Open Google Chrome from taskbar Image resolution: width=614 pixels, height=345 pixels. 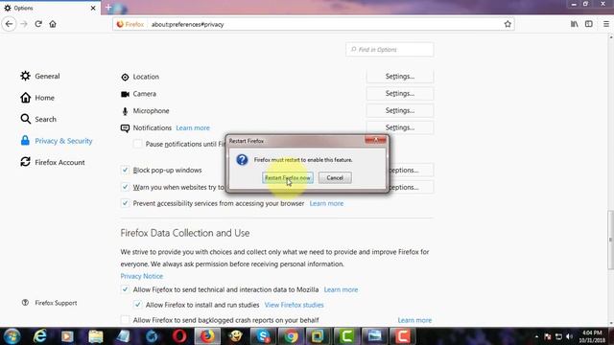click(x=291, y=336)
